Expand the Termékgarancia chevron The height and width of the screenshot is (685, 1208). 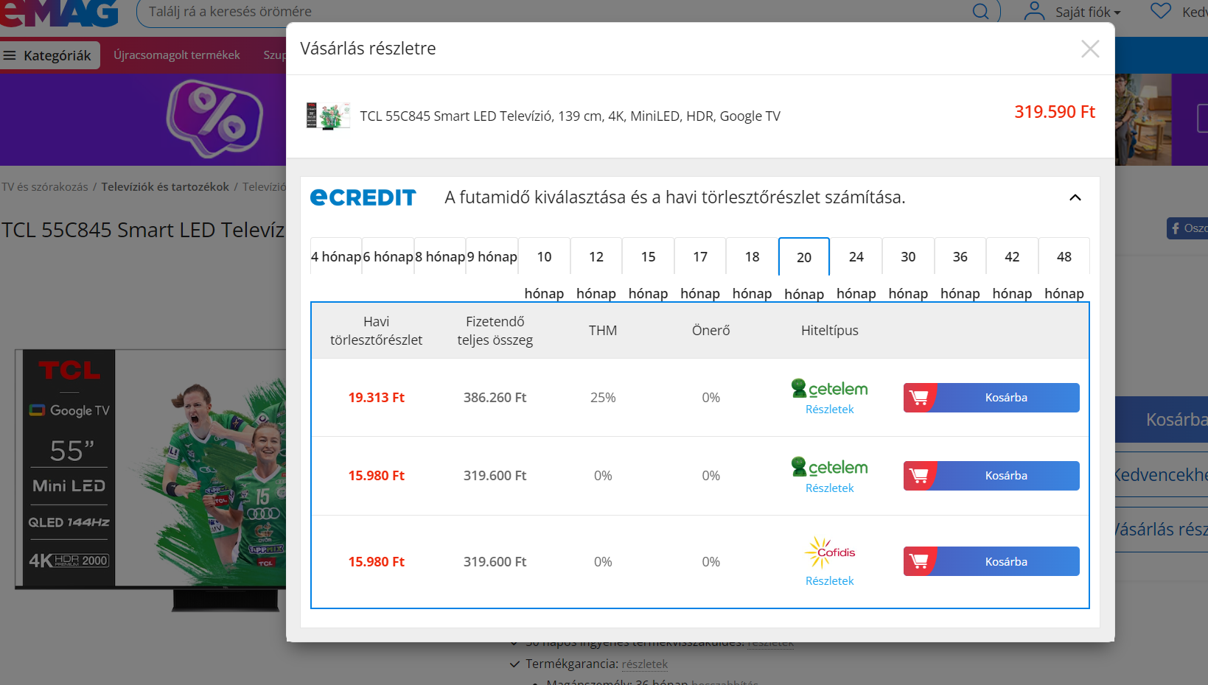514,664
